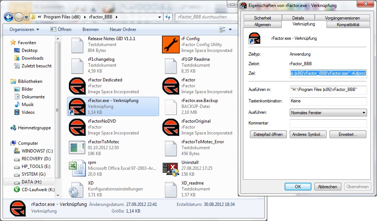Switch to the Allgemein tab
This screenshot has width=377, height=221.
tap(262, 25)
